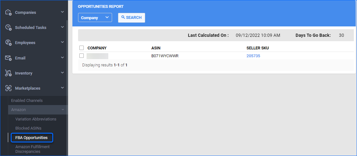
Task: Select Blocked ASINs in the sidebar
Action: (x=28, y=128)
